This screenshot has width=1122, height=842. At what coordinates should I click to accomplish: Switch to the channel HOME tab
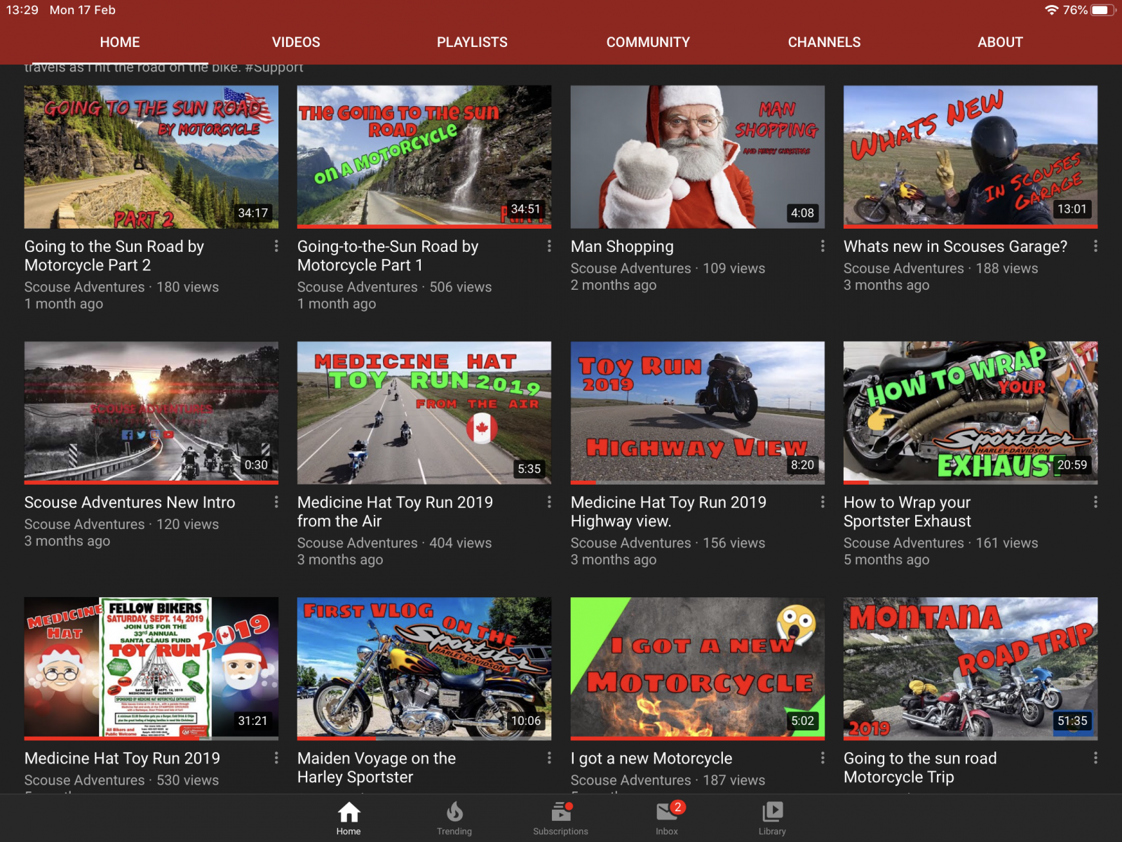(x=120, y=42)
